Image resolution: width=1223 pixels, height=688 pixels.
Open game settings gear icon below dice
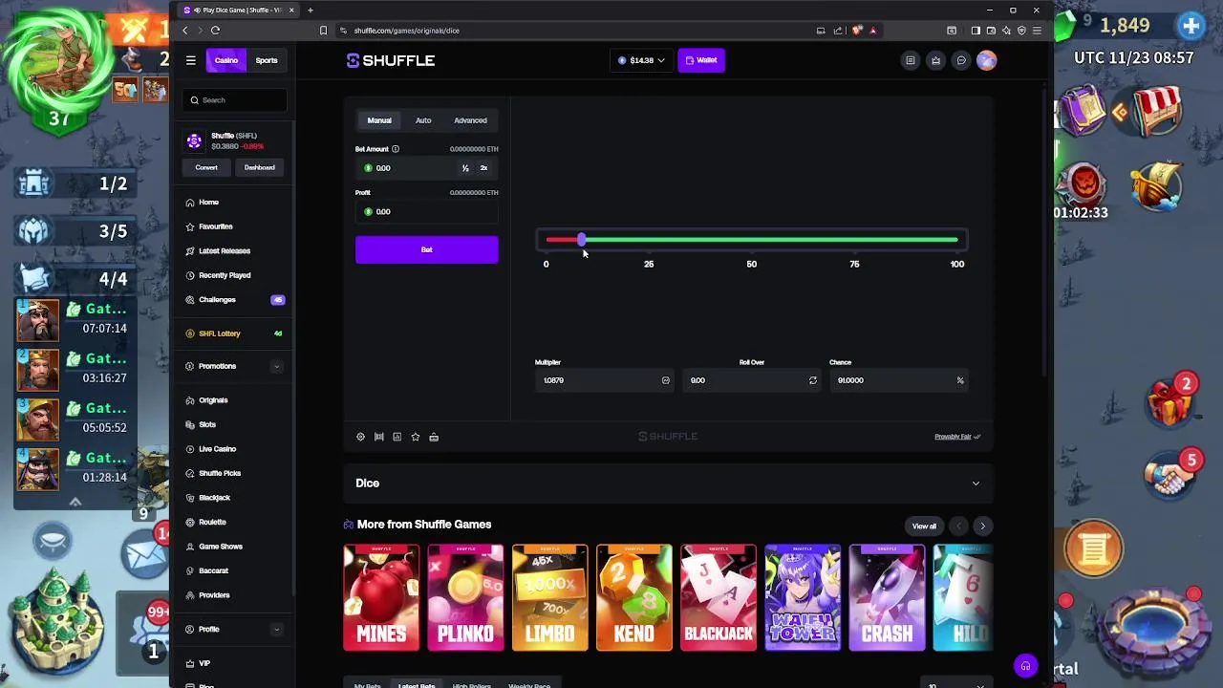tap(360, 437)
